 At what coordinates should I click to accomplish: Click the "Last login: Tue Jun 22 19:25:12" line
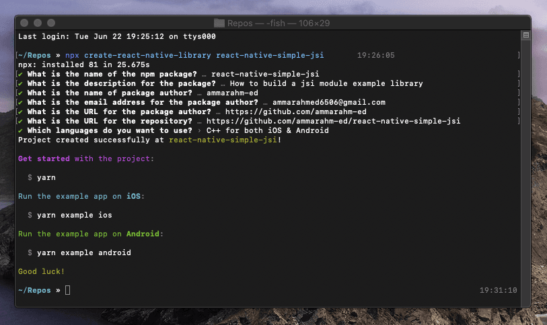[x=117, y=36]
